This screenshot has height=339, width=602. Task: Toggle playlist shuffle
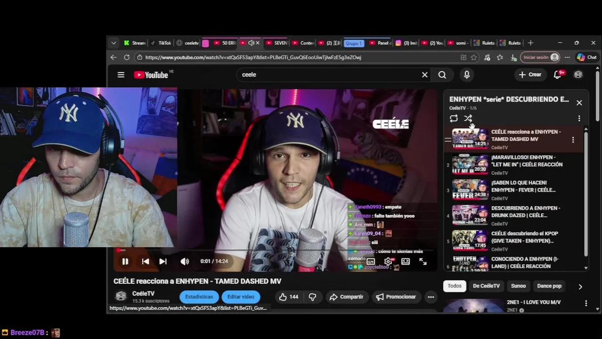point(468,119)
